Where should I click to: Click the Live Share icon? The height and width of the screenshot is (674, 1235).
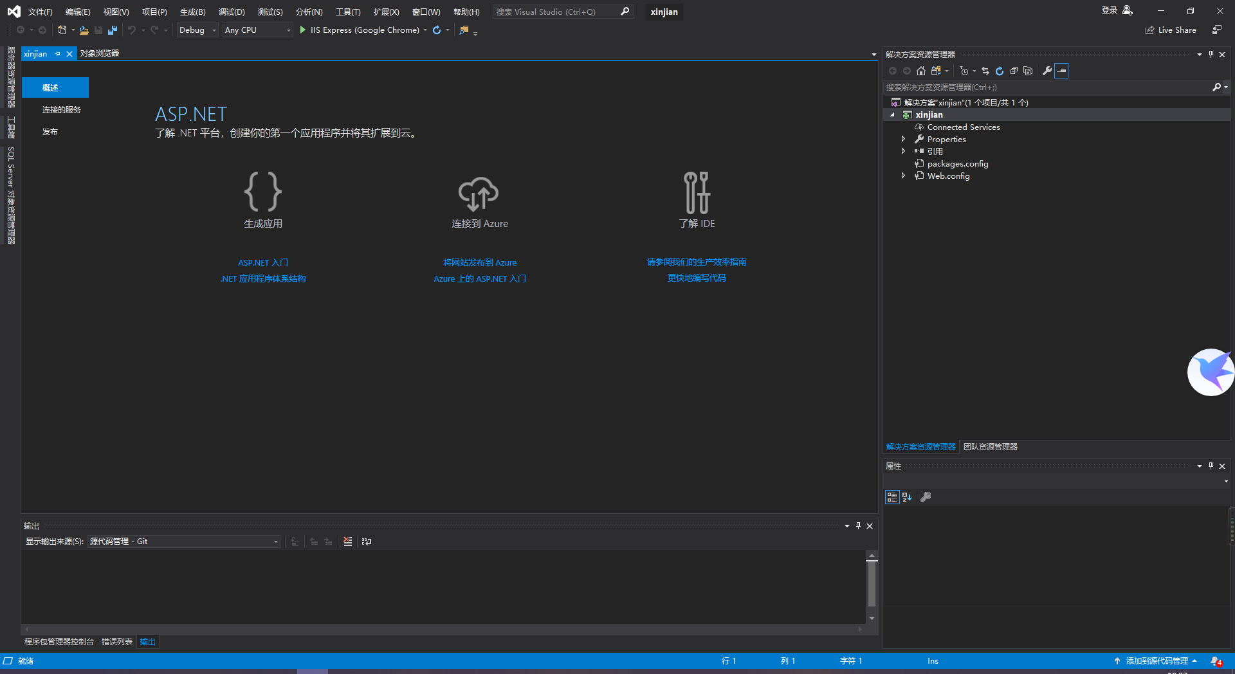[x=1149, y=30]
